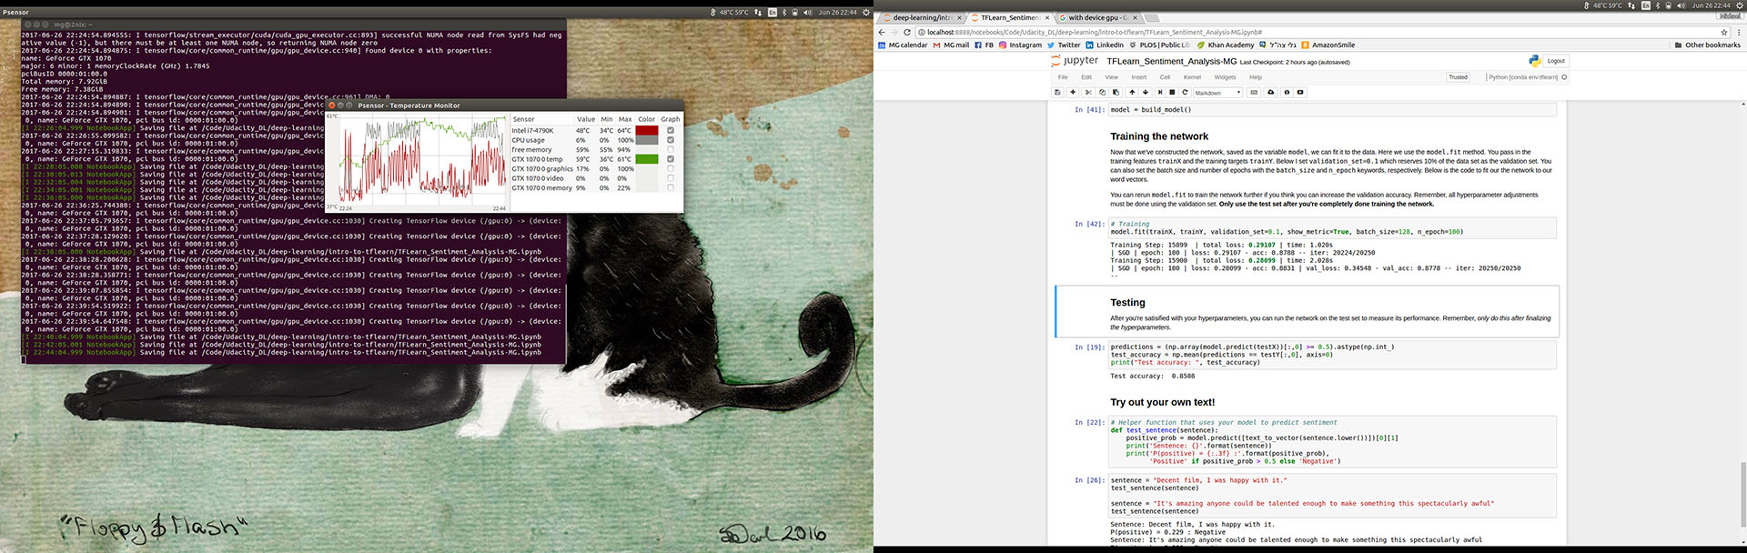Sort Psensor table by Max column header
The image size is (1747, 553).
[625, 119]
